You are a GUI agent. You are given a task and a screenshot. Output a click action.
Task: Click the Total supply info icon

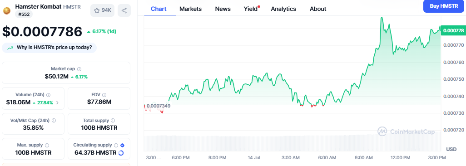(113, 121)
